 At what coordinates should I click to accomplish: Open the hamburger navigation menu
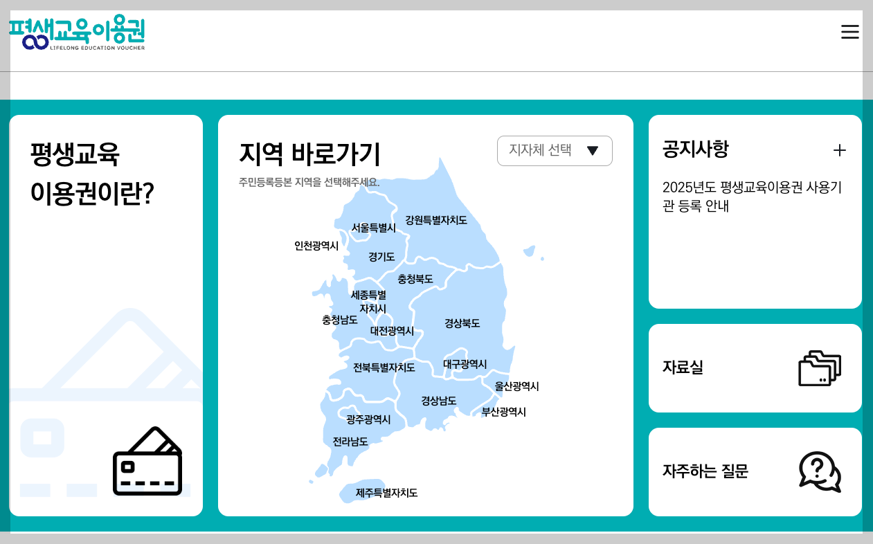click(849, 31)
